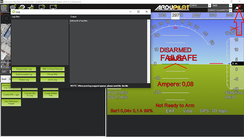
Task: Click the GEO map type field
Action: click(6, 72)
